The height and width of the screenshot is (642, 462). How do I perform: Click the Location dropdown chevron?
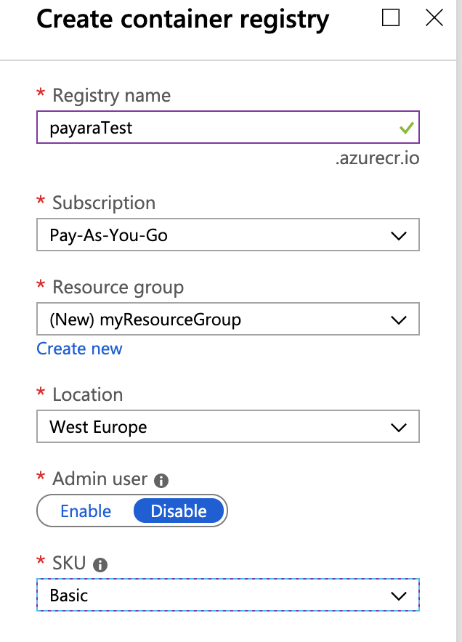click(399, 426)
